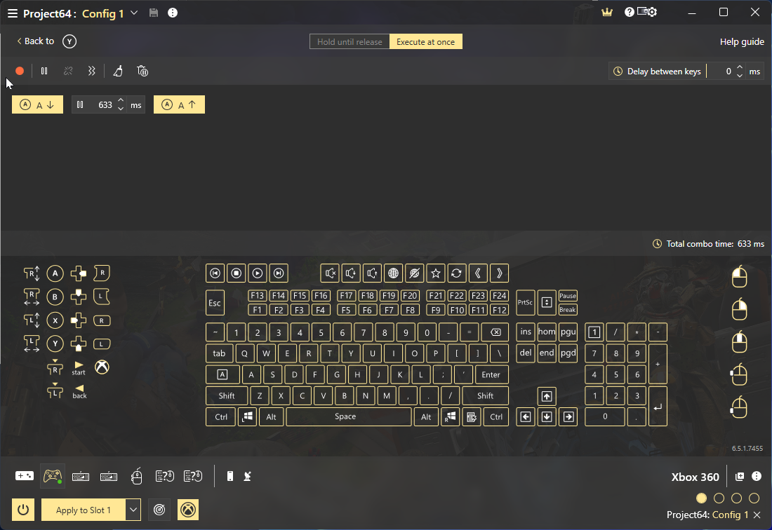Open the hamburger main menu

[x=12, y=13]
